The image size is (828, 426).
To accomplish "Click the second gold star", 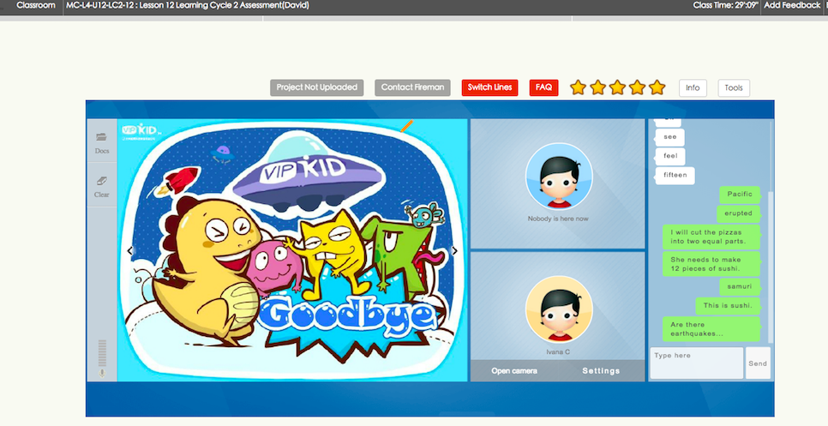I will [x=597, y=87].
